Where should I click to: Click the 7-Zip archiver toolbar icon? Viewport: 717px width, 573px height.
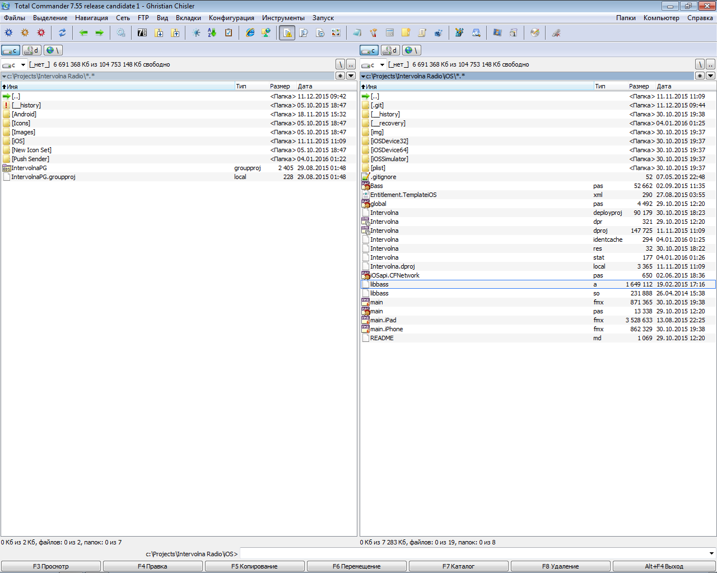point(142,33)
